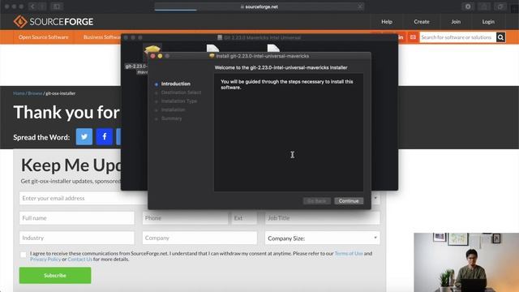
Task: Open the Help menu on SourceForge
Action: (x=387, y=22)
